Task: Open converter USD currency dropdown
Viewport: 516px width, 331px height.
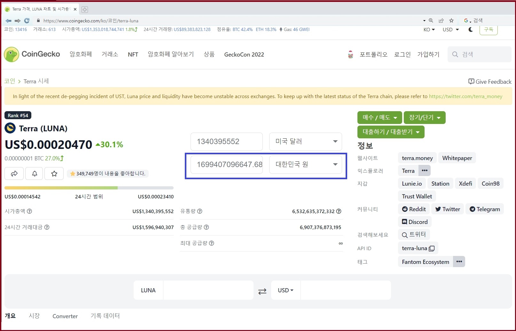Action: click(285, 290)
